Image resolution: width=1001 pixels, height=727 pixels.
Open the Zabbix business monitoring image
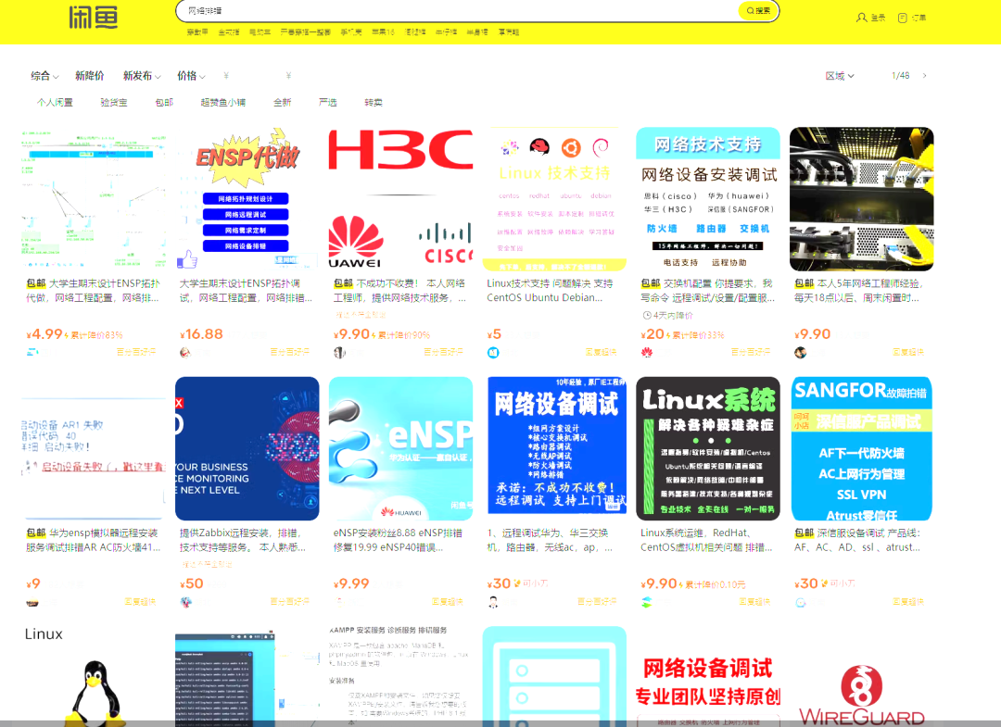[247, 448]
